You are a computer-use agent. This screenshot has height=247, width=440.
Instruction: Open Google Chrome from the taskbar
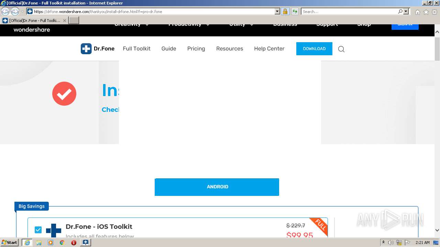62,243
